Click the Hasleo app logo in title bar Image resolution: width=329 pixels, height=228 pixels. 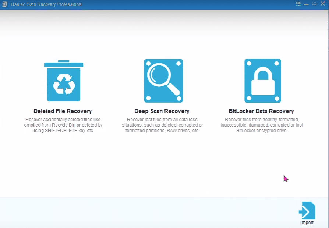point(4,4)
